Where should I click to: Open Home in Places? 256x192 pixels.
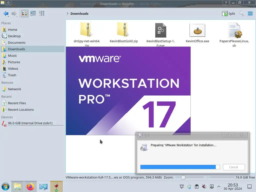tap(33, 29)
